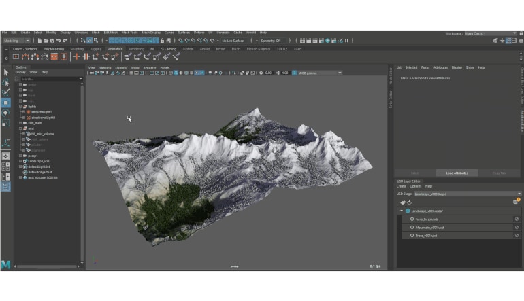Mute the Mountain_v001.usd layer
Viewport: 524px width, 301px height.
pyautogui.click(x=517, y=227)
